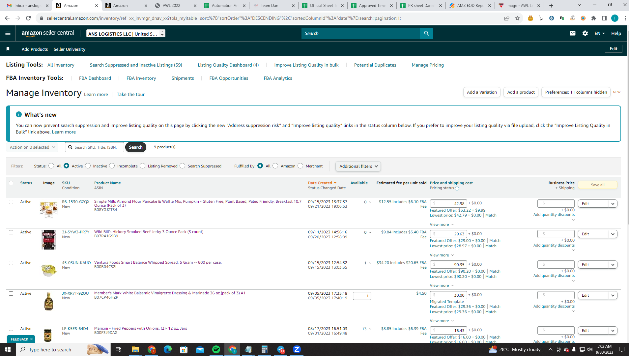The image size is (629, 356).
Task: Select the Search Suppressed status filter
Action: pyautogui.click(x=183, y=166)
